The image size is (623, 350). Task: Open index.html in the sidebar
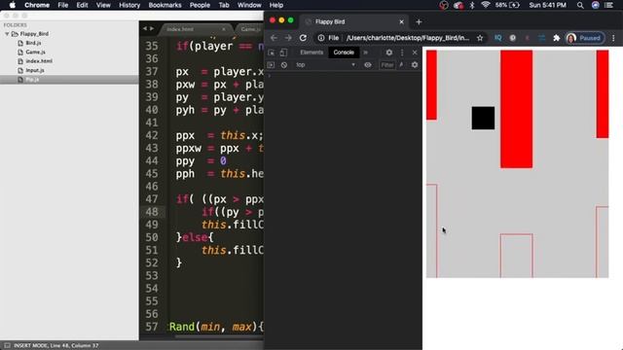[x=39, y=61]
